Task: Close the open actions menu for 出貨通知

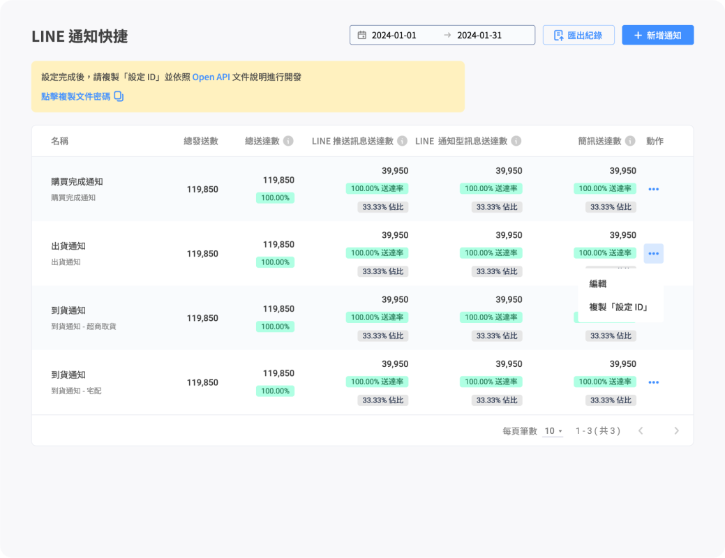Action: point(653,253)
